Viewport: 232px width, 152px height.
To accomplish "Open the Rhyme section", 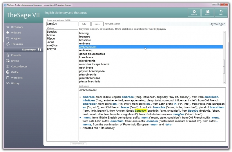I will click(15, 61).
